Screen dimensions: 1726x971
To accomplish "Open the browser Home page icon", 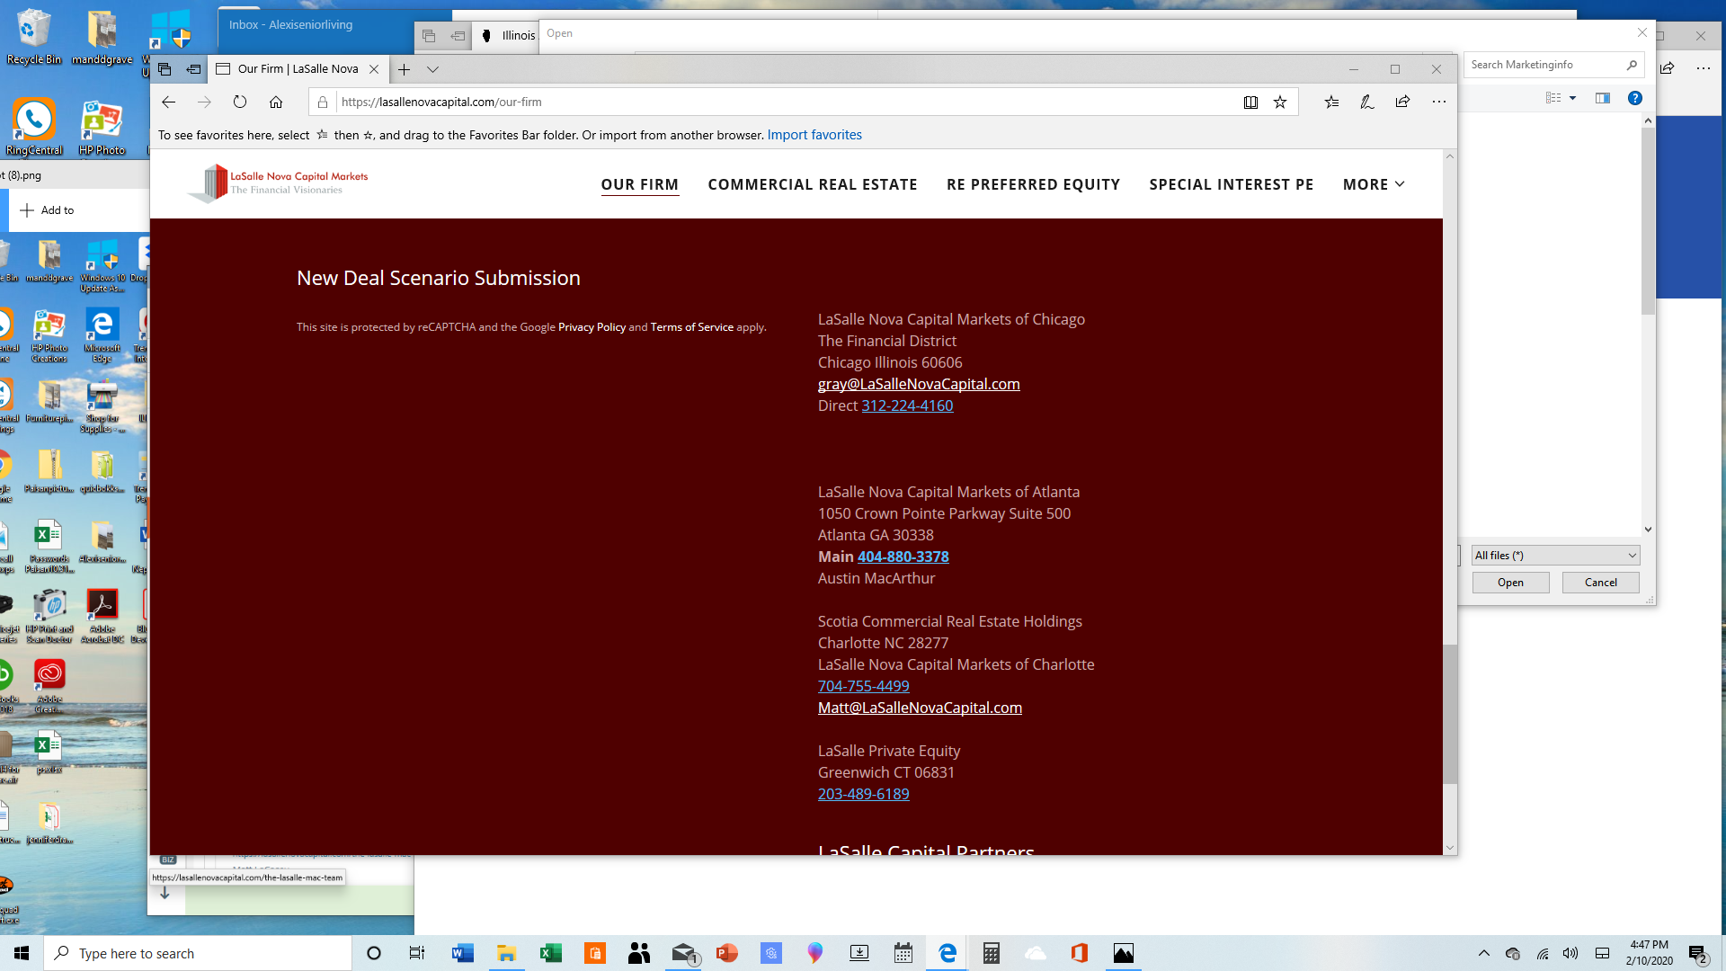I will pyautogui.click(x=276, y=102).
